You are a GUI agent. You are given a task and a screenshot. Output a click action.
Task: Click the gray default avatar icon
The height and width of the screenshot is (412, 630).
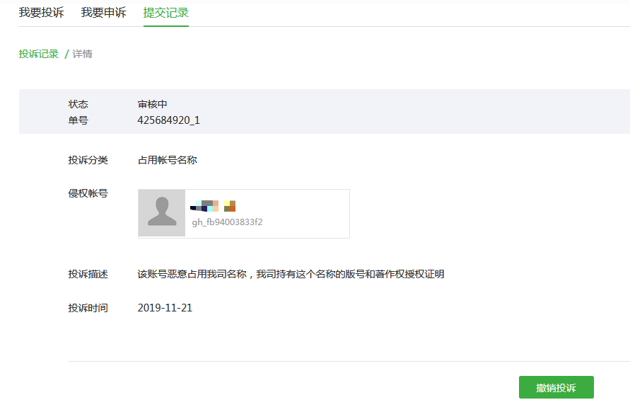point(162,213)
